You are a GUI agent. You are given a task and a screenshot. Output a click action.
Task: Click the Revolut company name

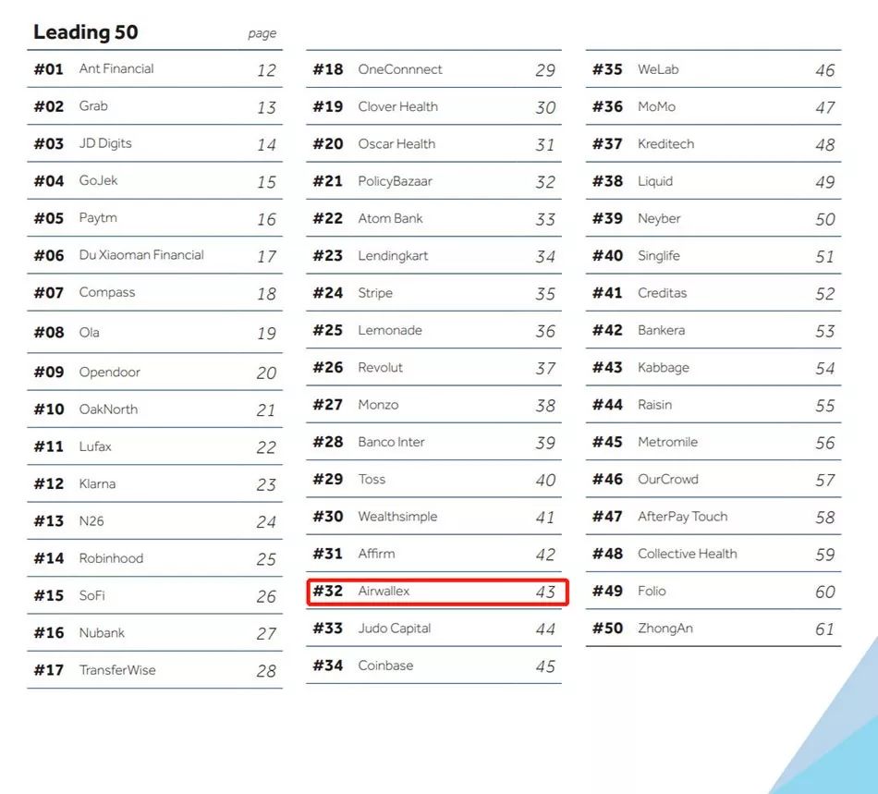[x=381, y=368]
